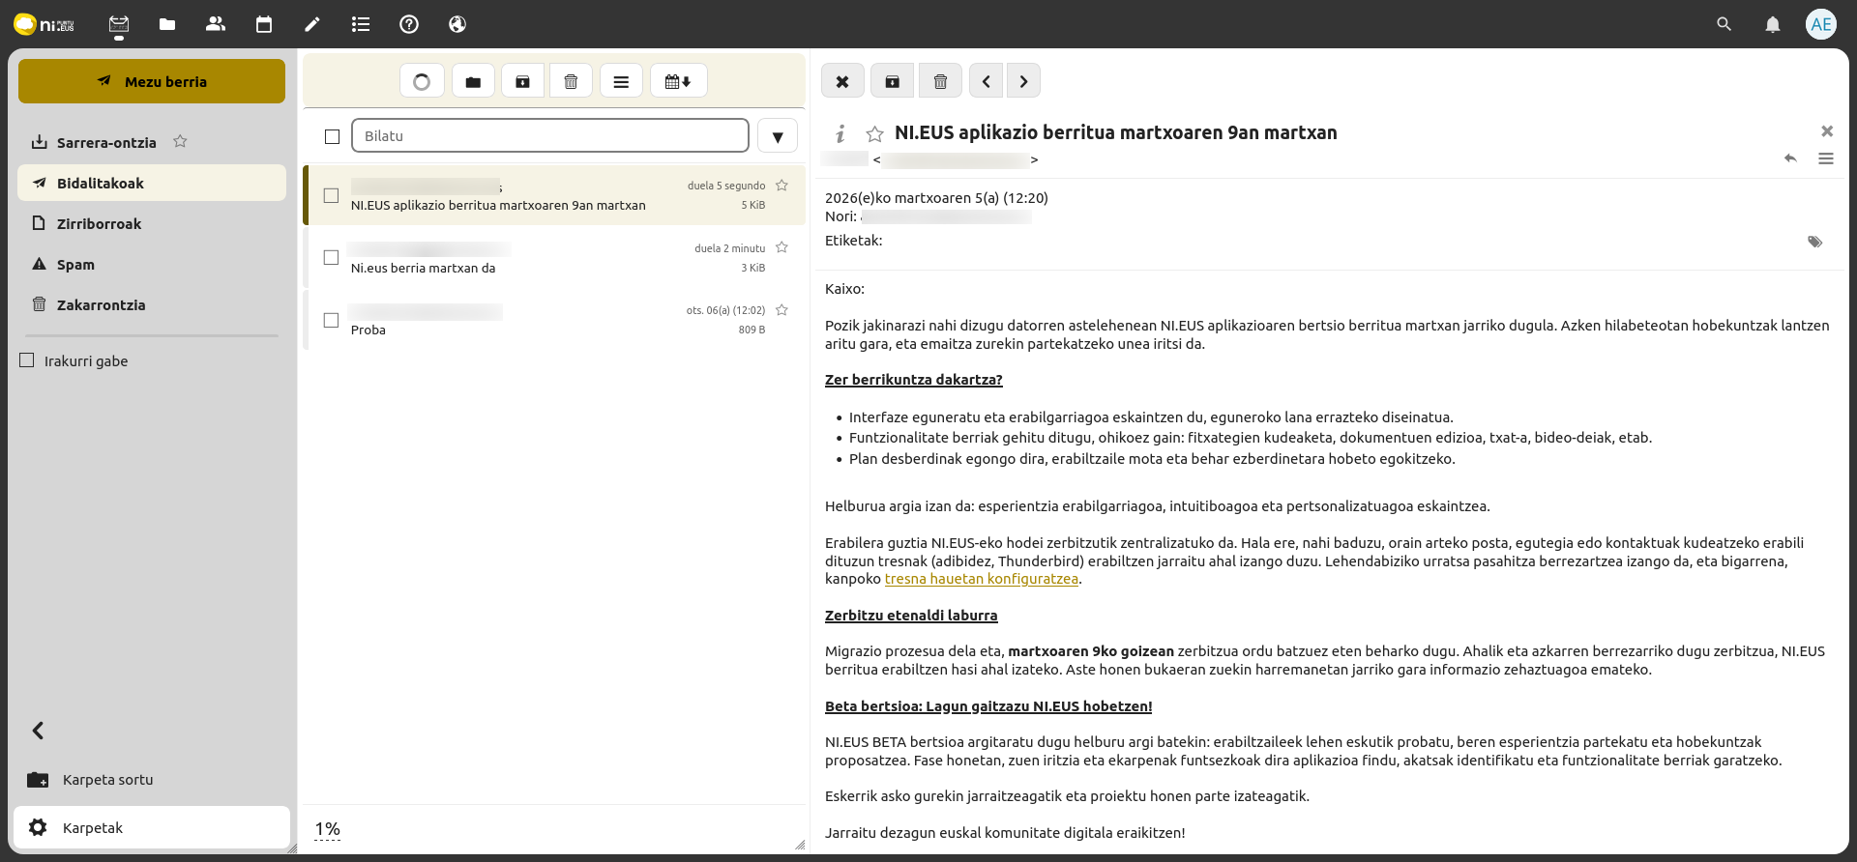The image size is (1857, 862).
Task: Refresh the message list with reload icon
Action: tap(422, 81)
